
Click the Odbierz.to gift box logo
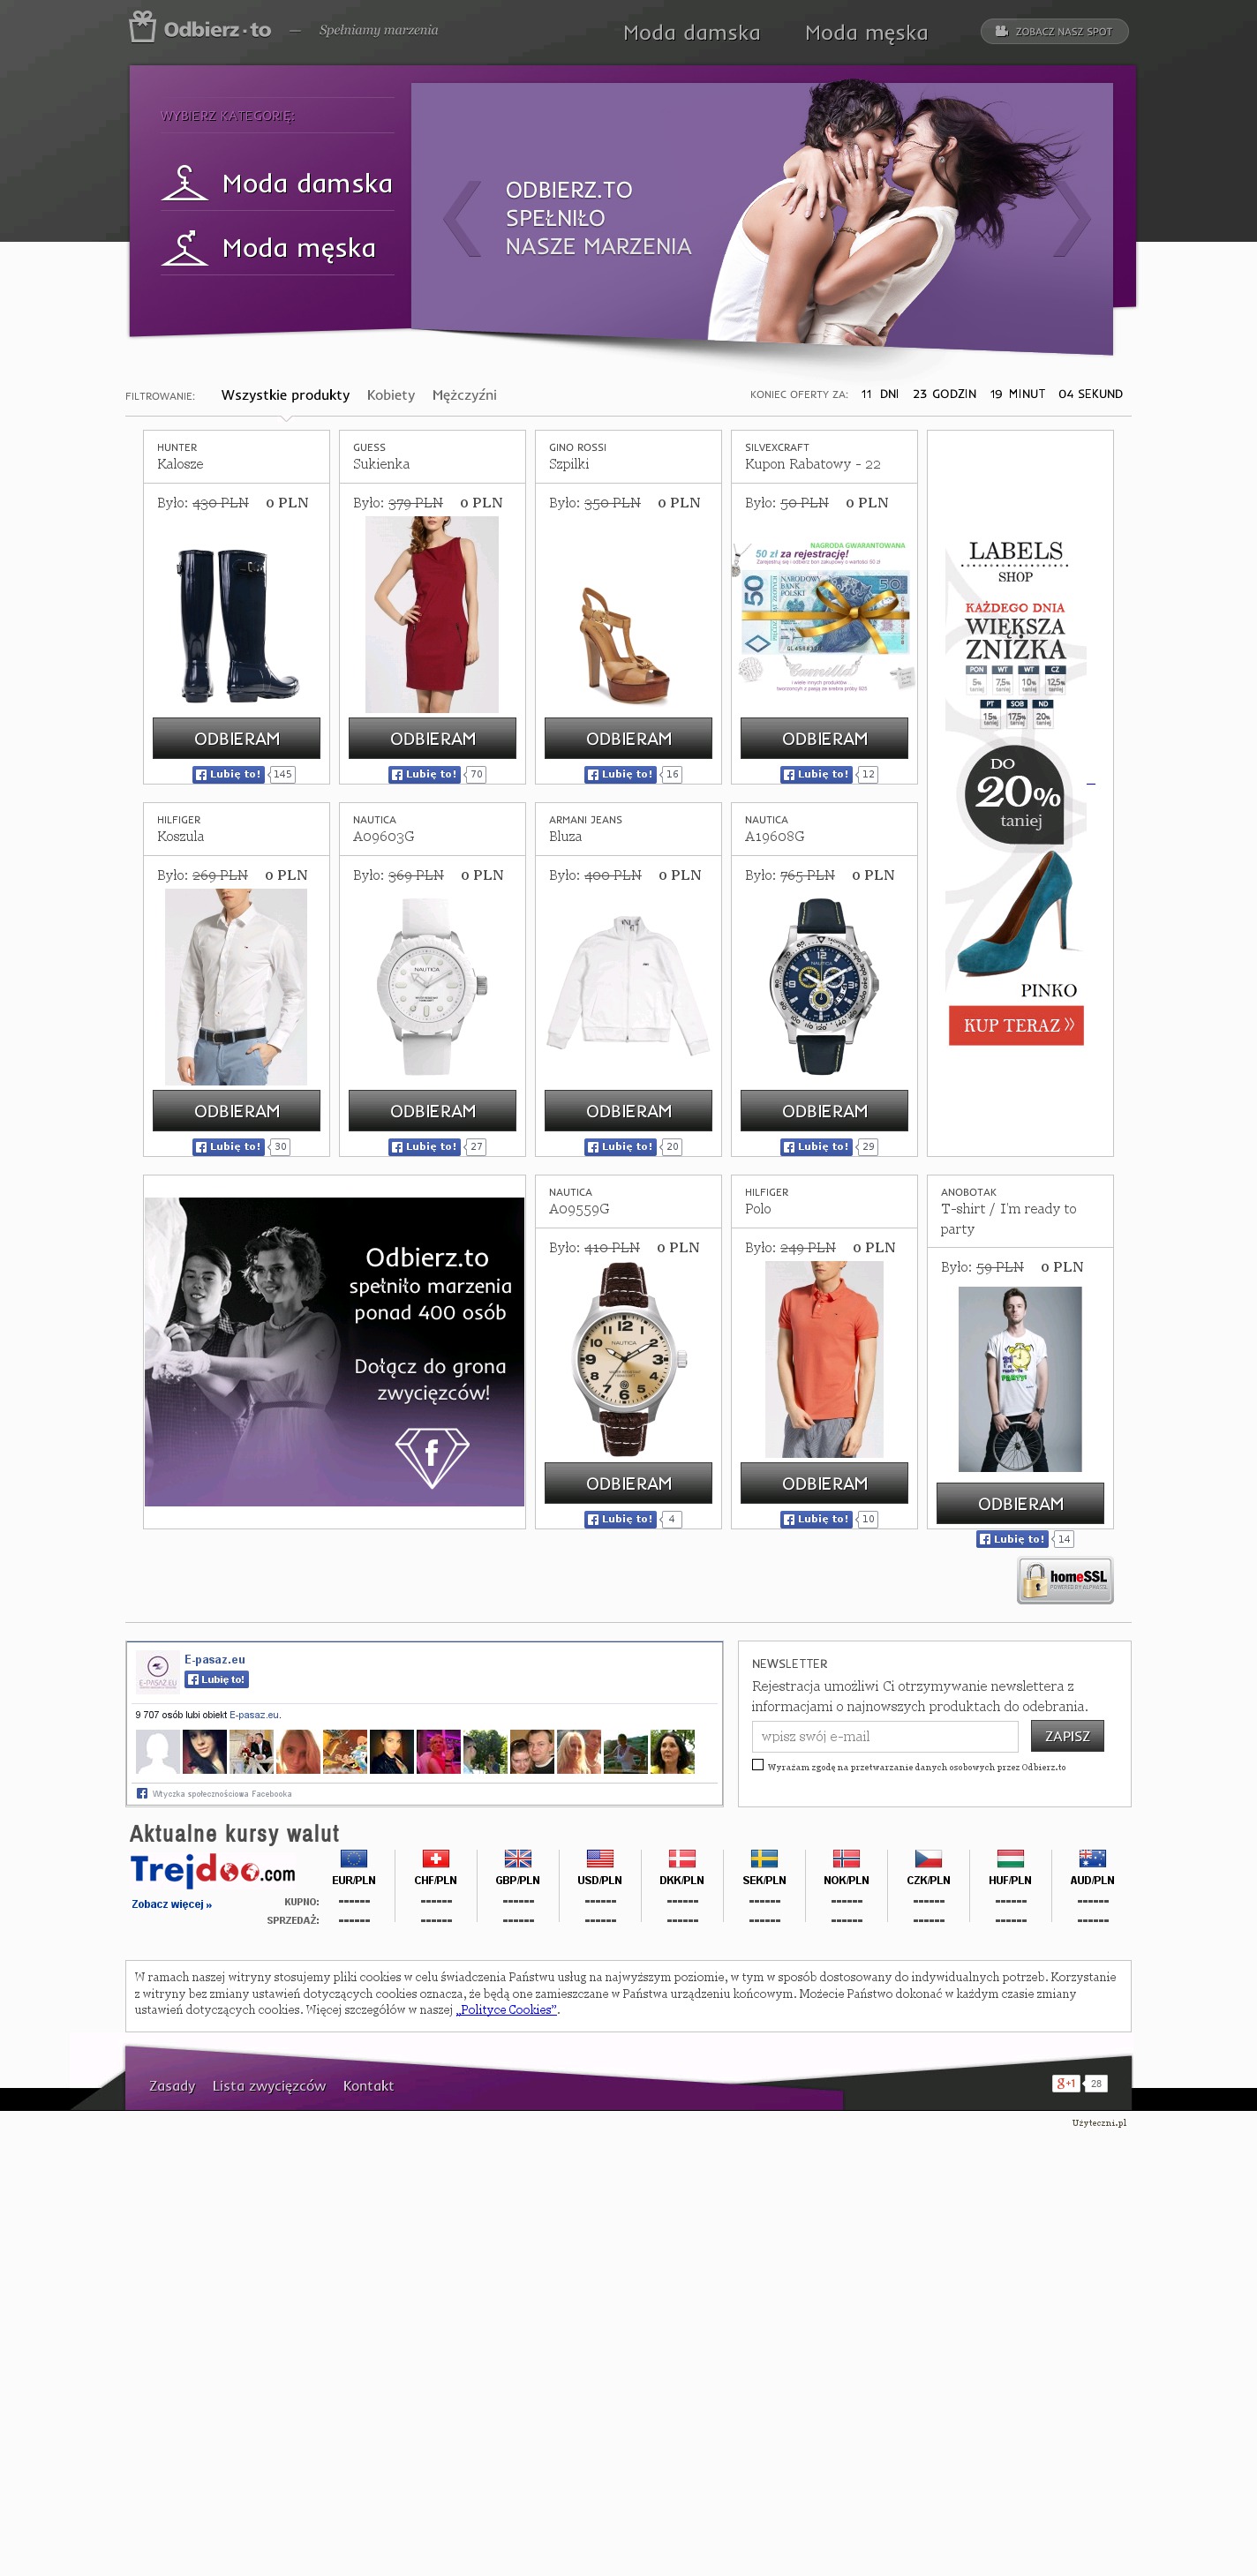click(x=143, y=27)
